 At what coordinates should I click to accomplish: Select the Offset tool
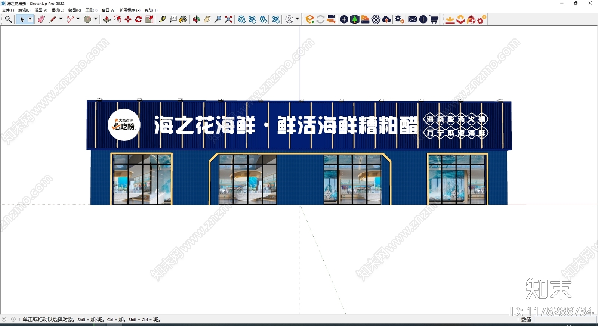117,19
